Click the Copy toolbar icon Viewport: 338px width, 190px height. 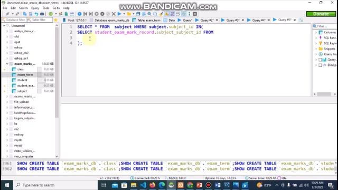tap(25, 14)
